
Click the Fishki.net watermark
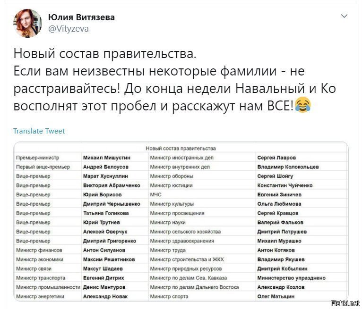coord(345,303)
